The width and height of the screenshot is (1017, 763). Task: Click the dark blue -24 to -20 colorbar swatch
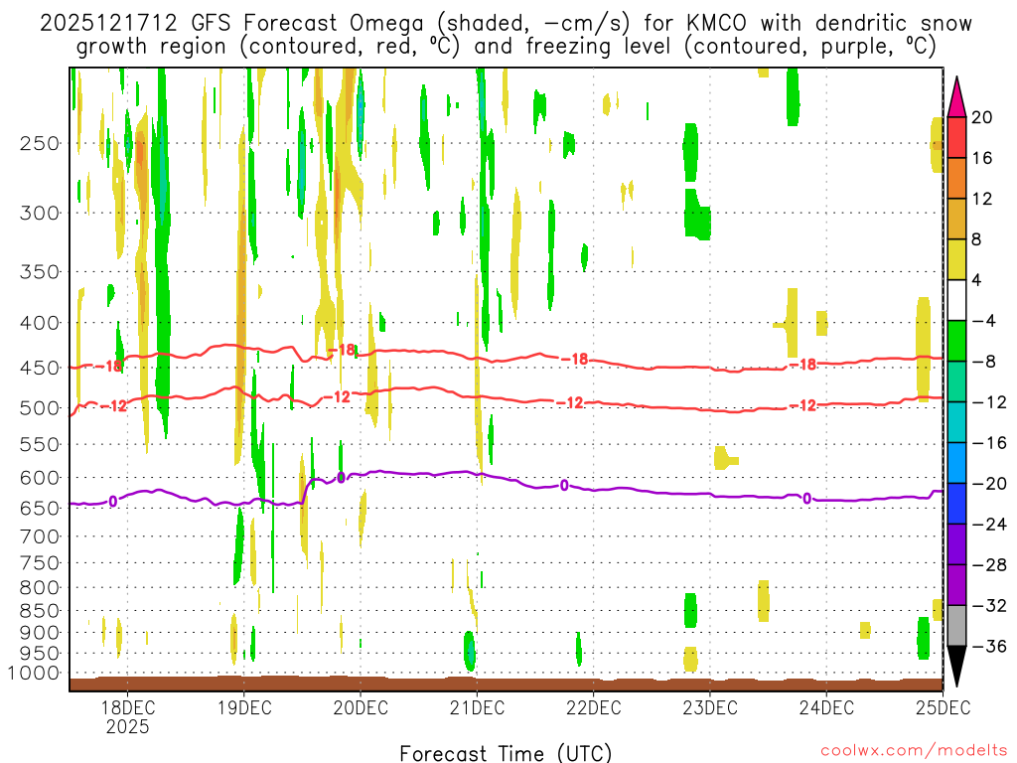pyautogui.click(x=956, y=504)
